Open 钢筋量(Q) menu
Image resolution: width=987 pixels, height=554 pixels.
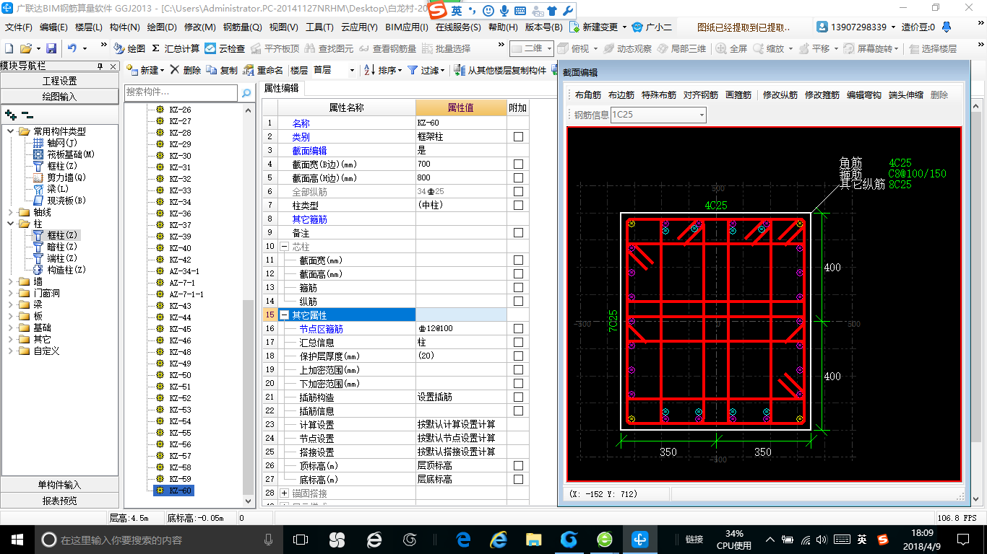[x=242, y=27]
